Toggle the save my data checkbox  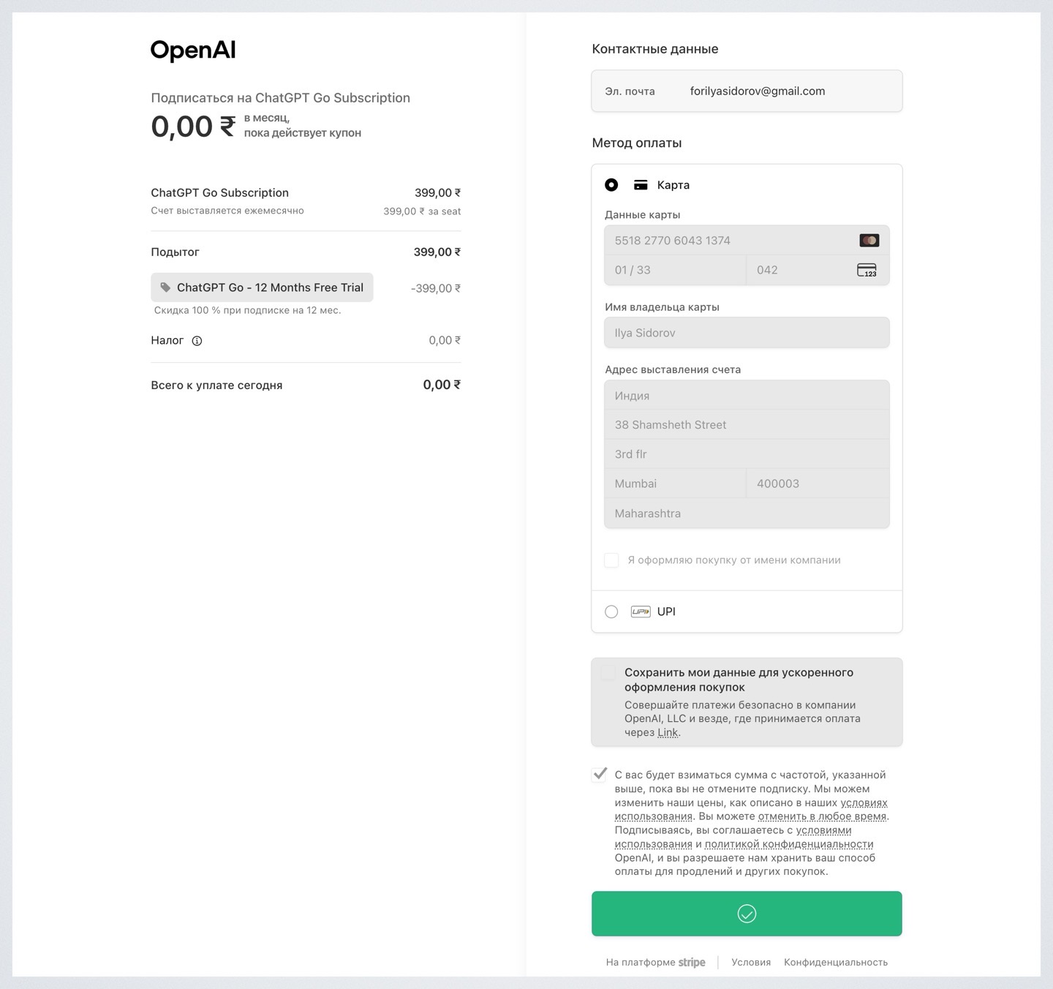(x=608, y=673)
